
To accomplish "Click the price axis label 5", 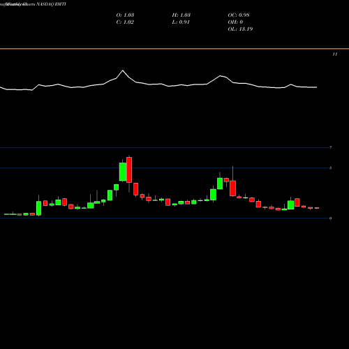I will (x=330, y=168).
